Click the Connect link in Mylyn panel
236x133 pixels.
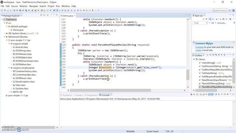click(x=199, y=47)
